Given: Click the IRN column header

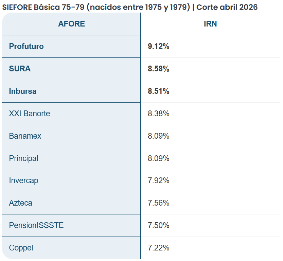Looking at the screenshot, I should pos(210,24).
